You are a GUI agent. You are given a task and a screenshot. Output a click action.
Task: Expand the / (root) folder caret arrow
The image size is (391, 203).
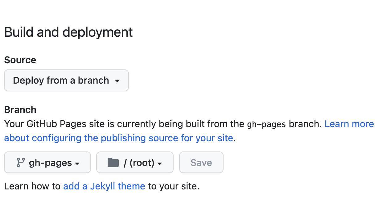point(160,163)
